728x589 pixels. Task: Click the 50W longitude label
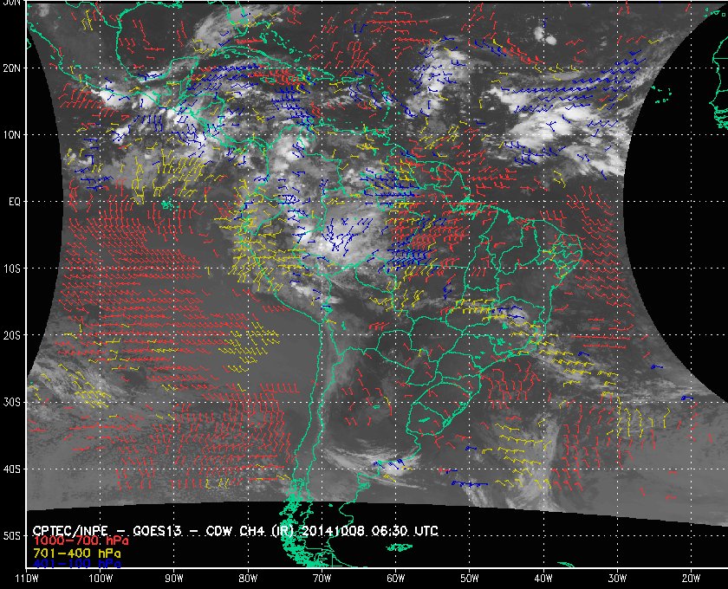click(470, 579)
